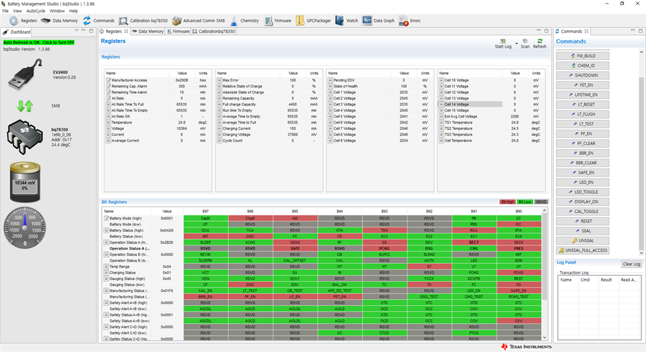646x352 pixels.
Task: Open the File menu
Action: point(5,10)
